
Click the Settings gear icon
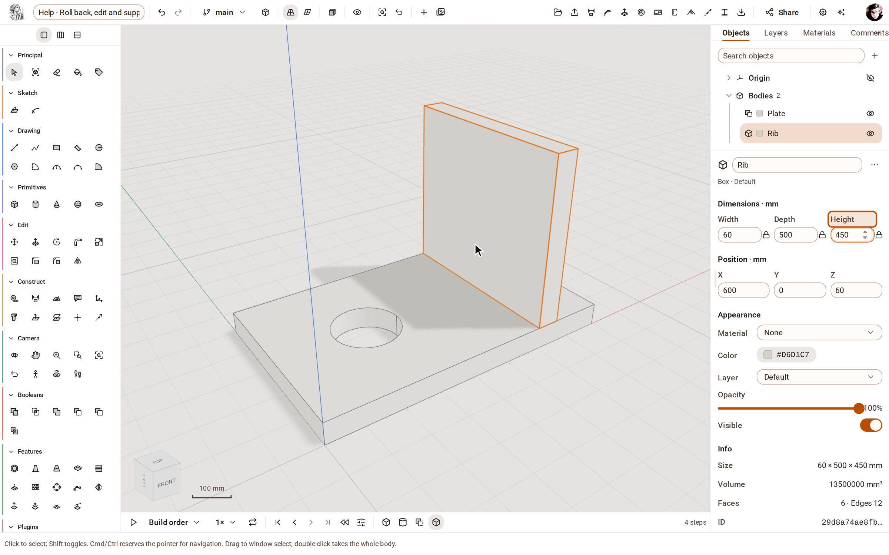coord(823,12)
